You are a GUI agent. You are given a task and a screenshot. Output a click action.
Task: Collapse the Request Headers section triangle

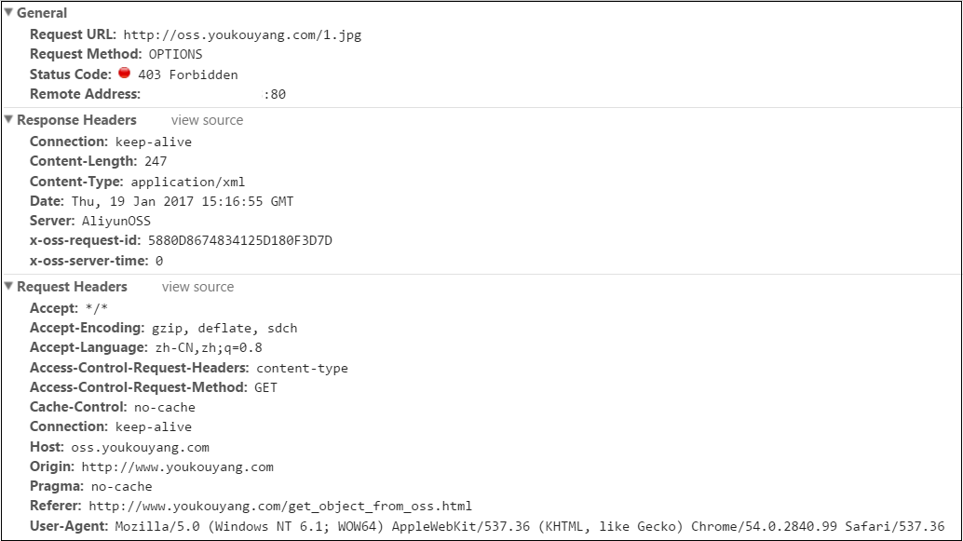click(8, 286)
